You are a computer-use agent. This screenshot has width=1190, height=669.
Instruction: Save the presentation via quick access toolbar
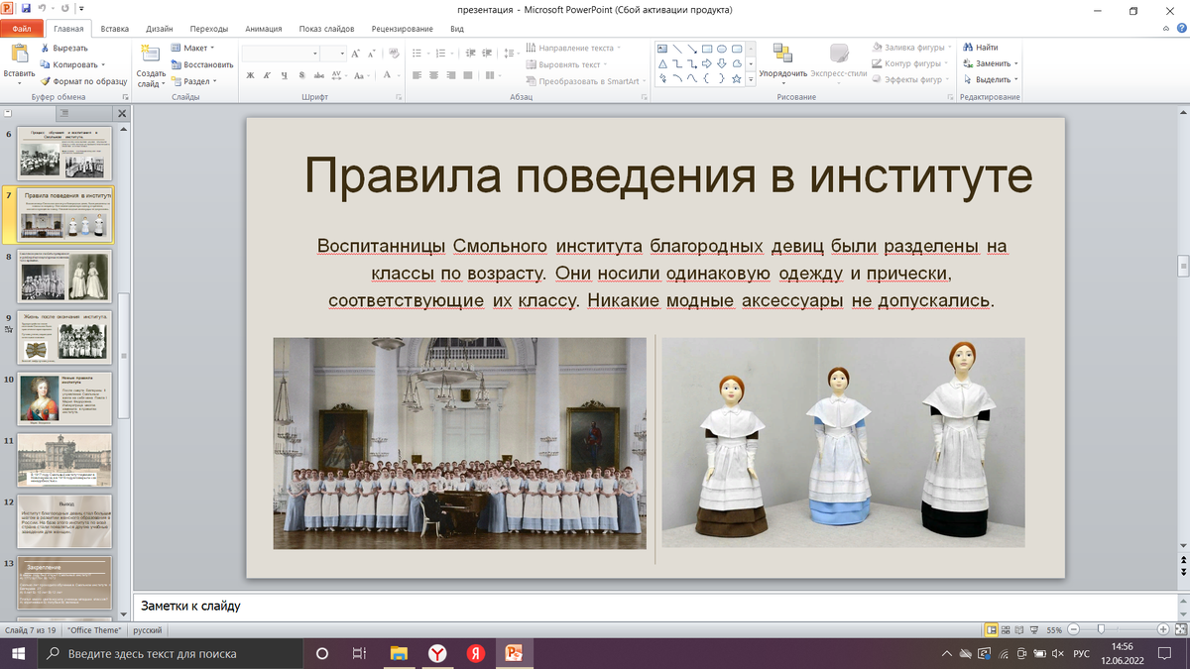[25, 9]
